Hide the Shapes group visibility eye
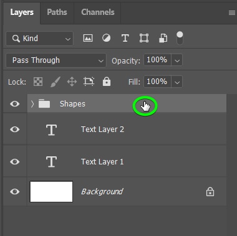Screen dimensions: 237x236 tap(15, 104)
